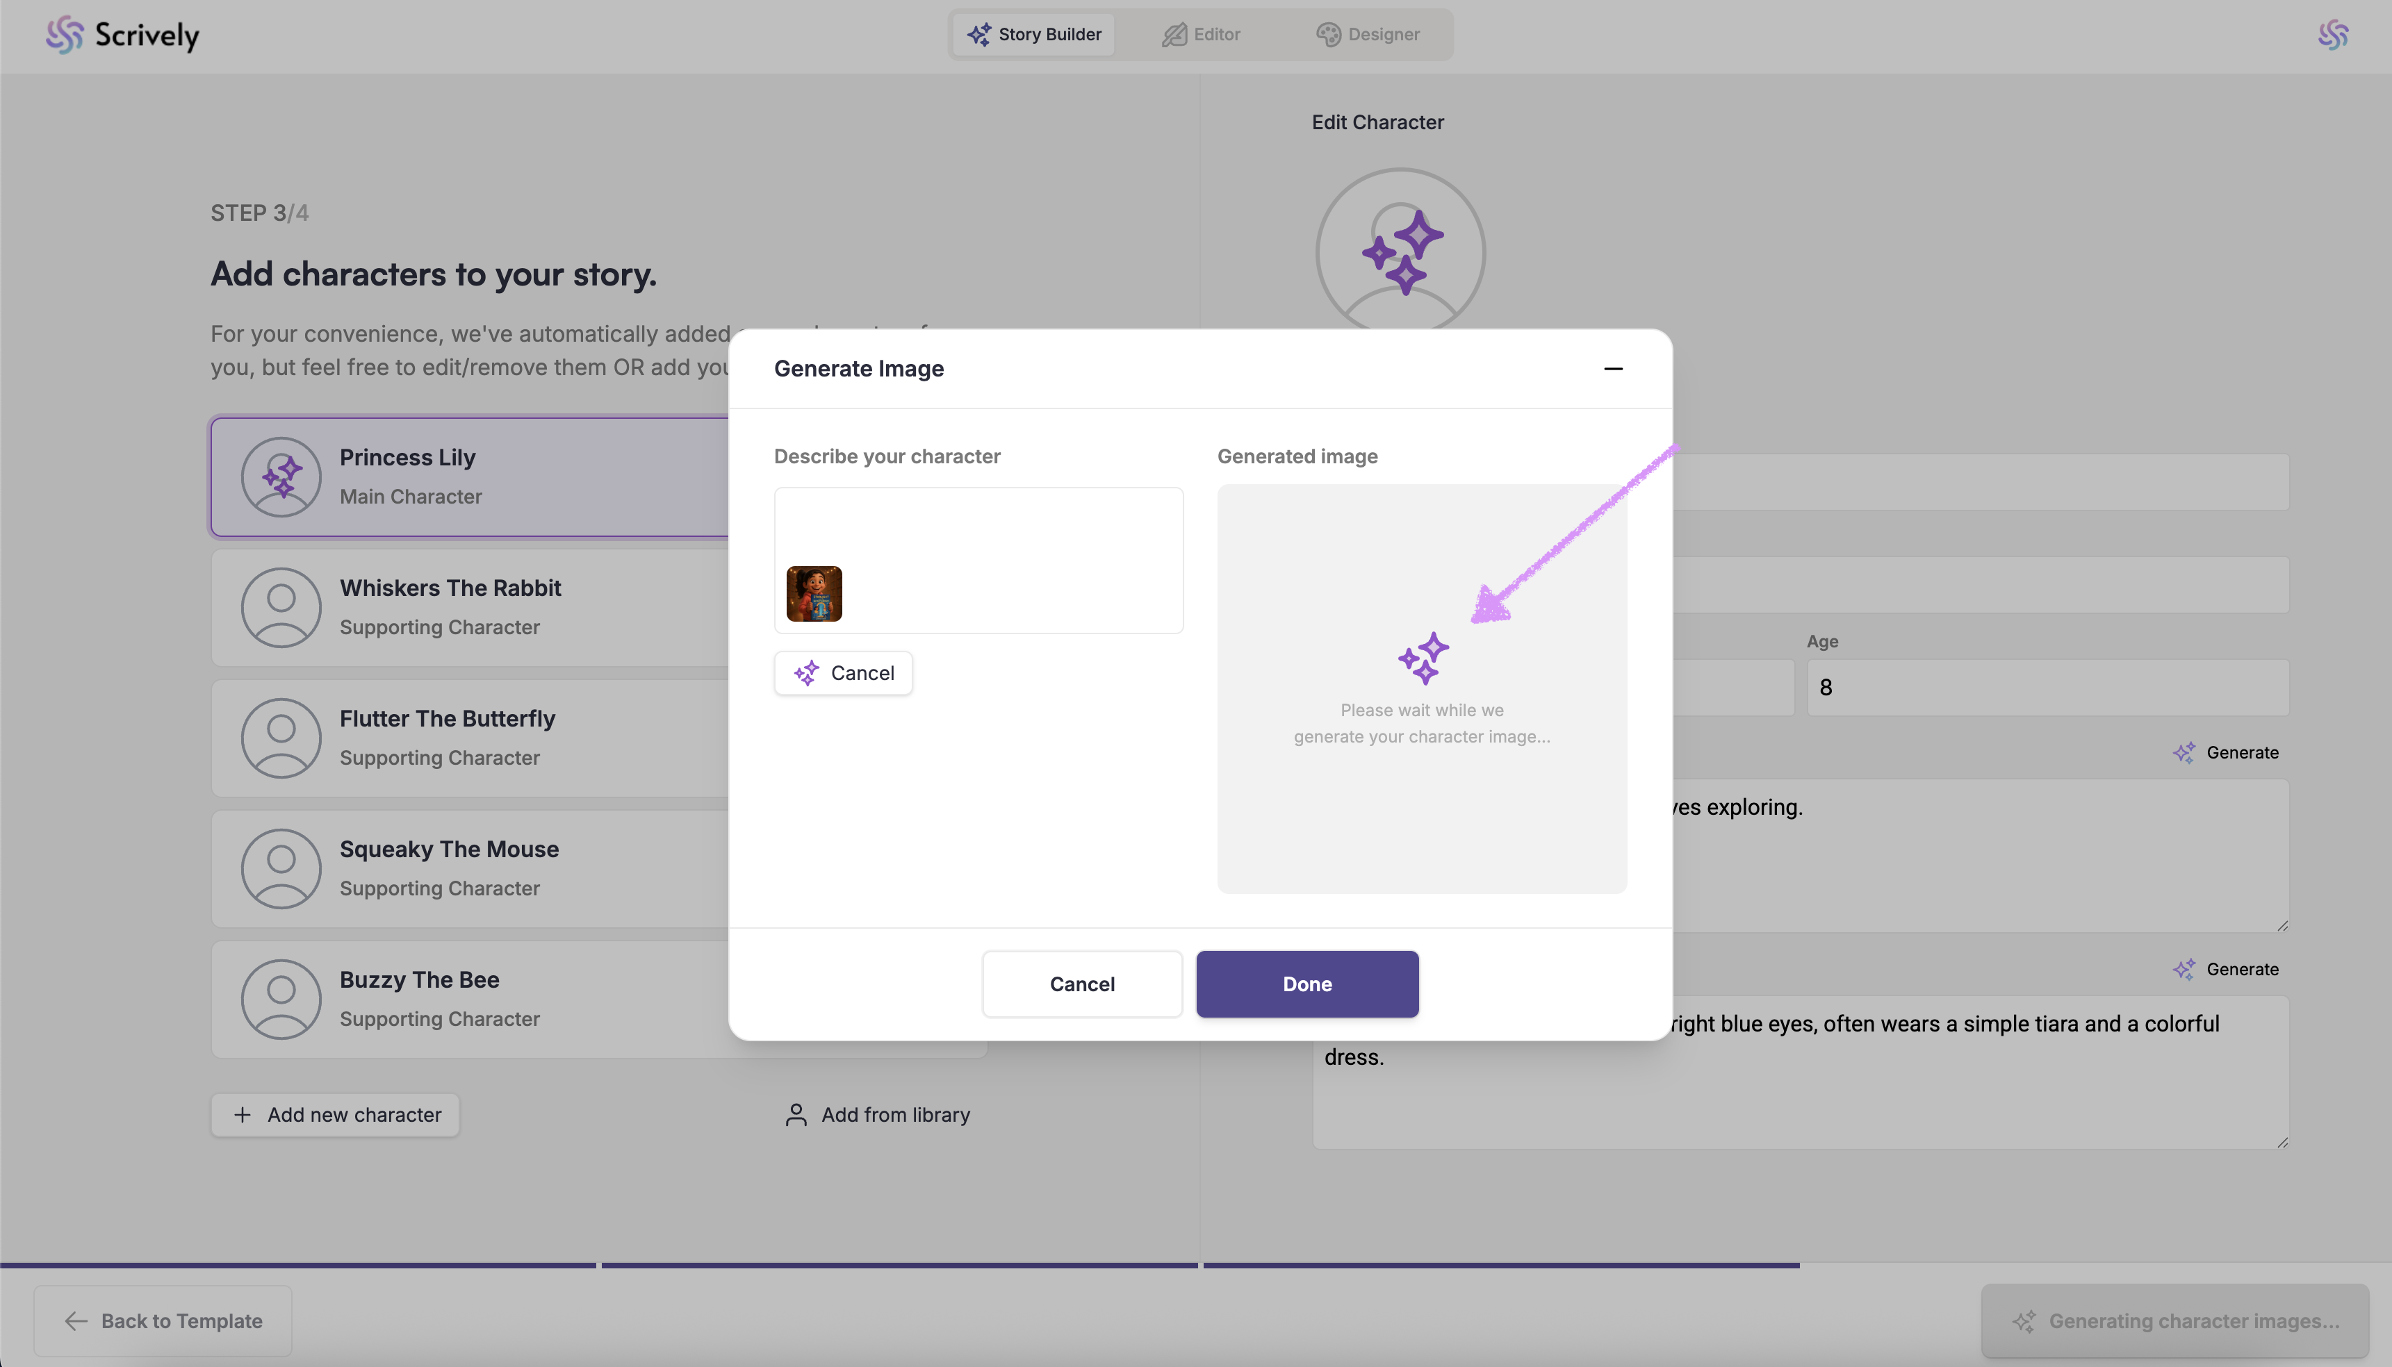Click the Scrively logo icon top left
Image resolution: width=2392 pixels, height=1367 pixels.
[x=65, y=35]
